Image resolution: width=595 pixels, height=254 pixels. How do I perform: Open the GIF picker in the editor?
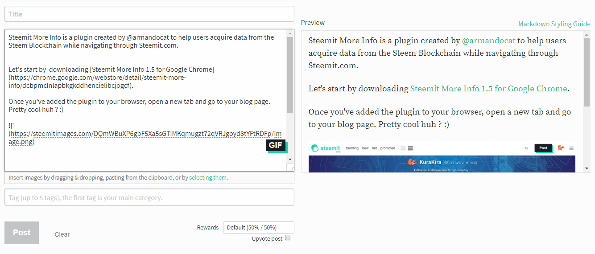[x=276, y=146]
